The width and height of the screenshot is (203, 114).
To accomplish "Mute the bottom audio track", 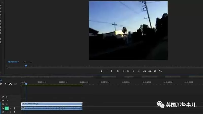I will (7, 112).
